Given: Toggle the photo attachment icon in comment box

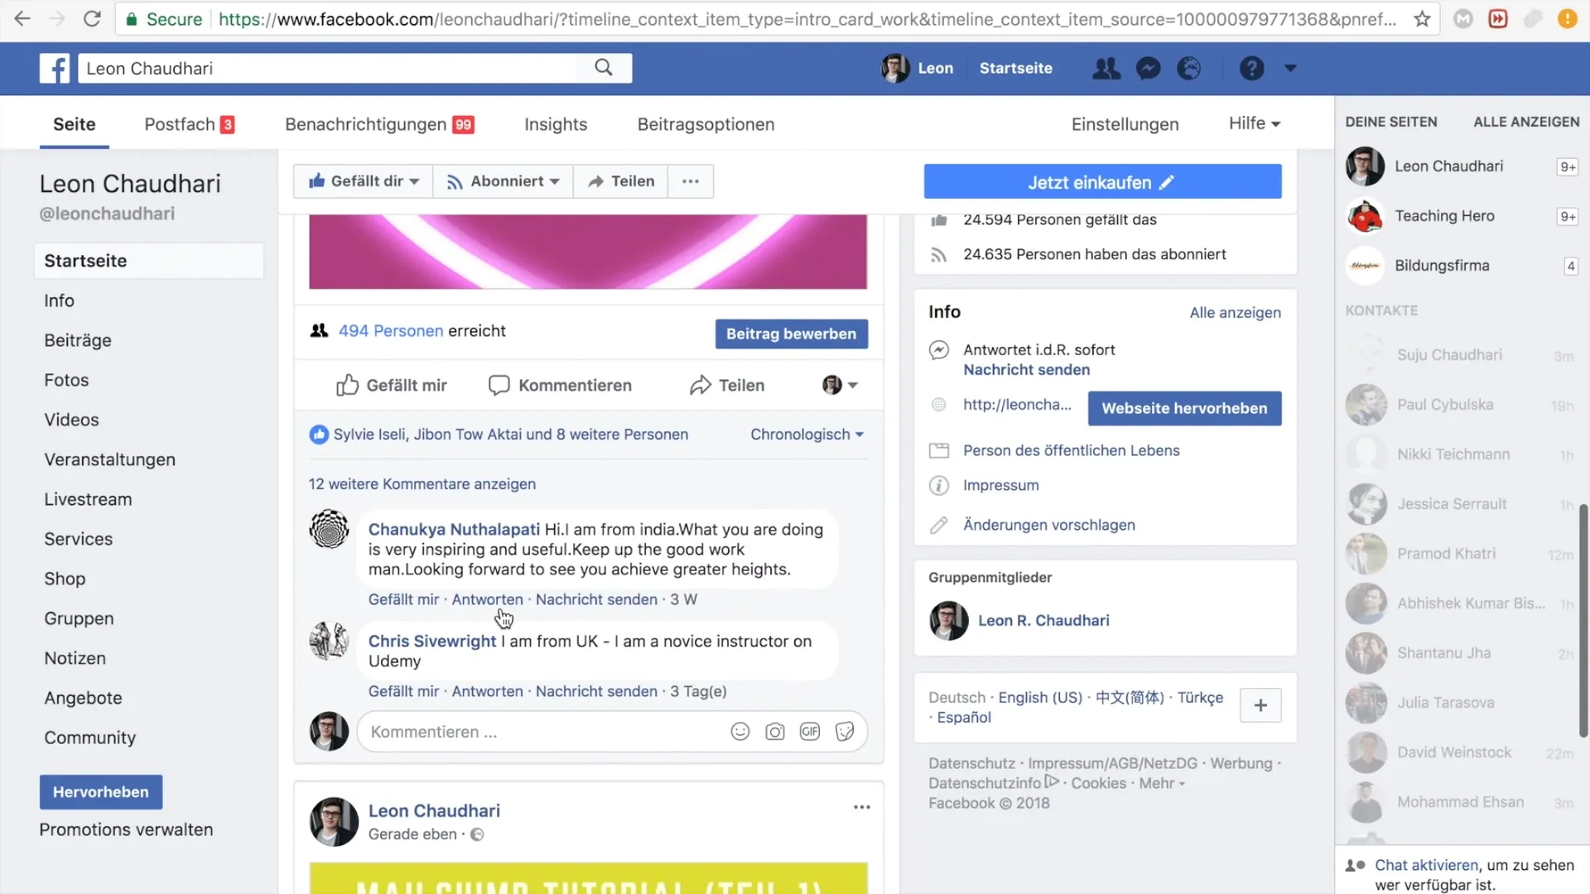Looking at the screenshot, I should 775,732.
